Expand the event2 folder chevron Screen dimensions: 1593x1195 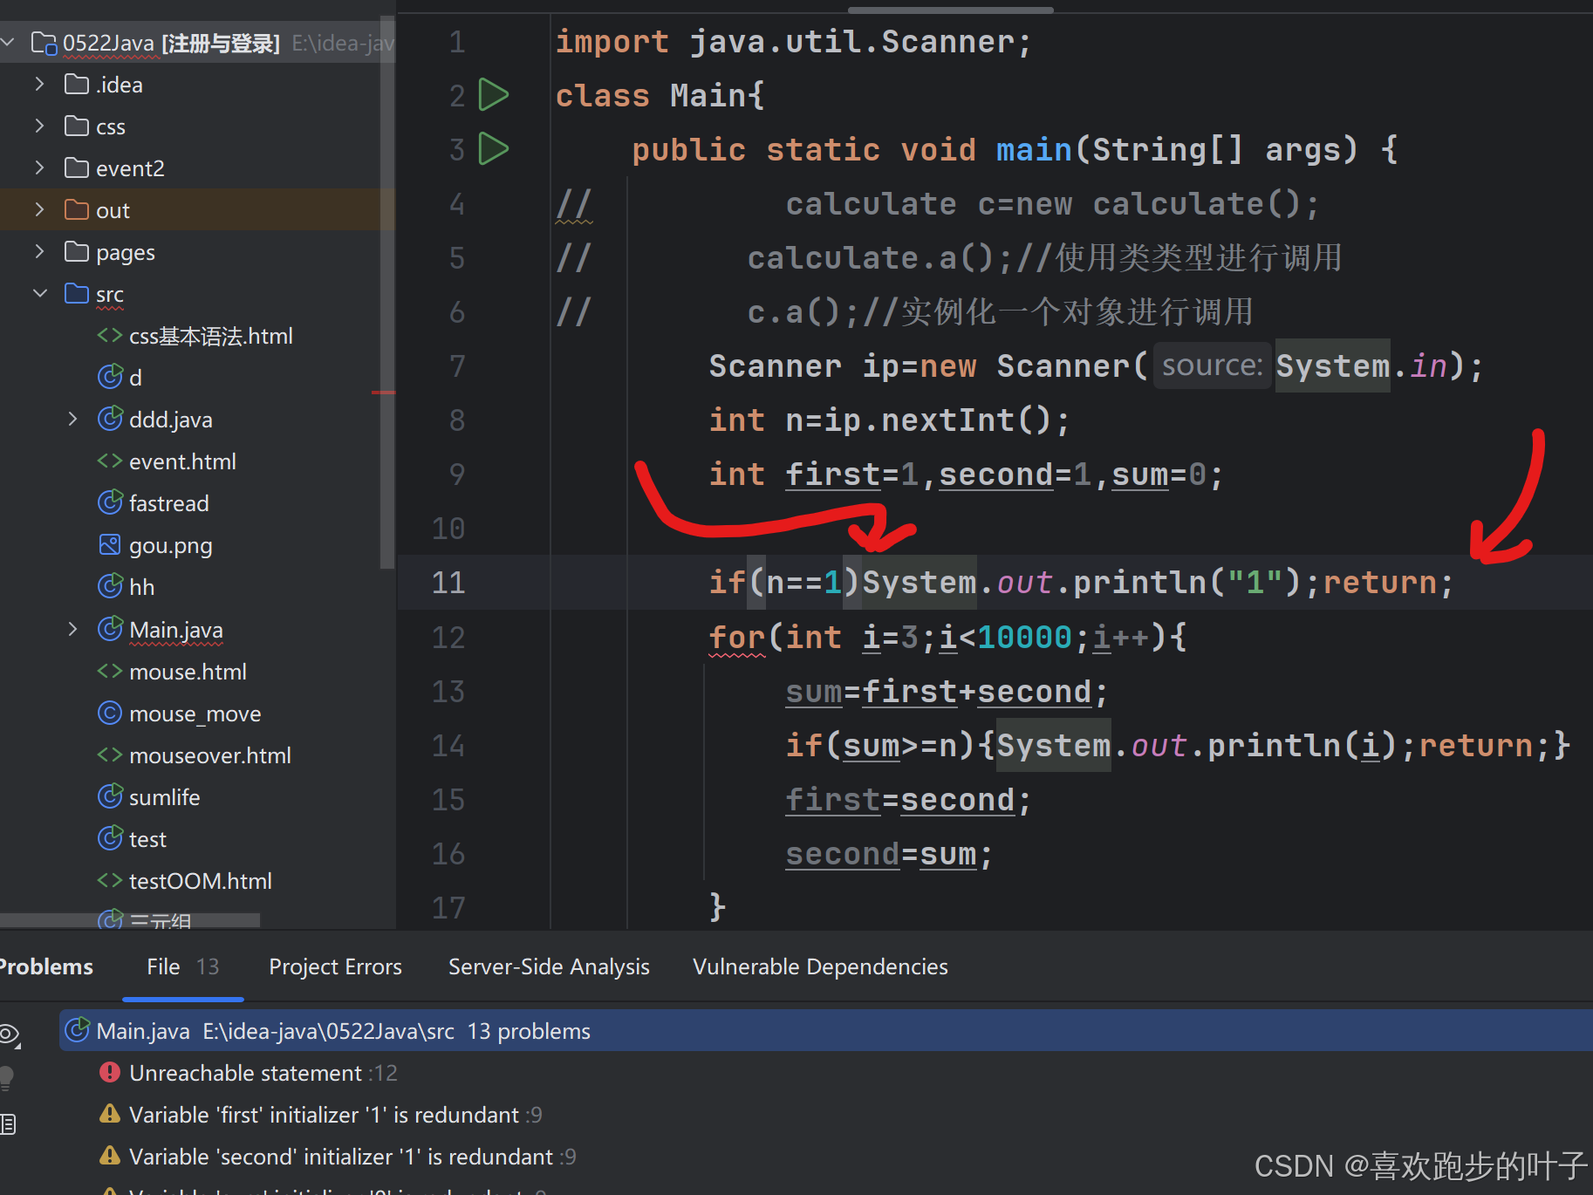pos(39,167)
